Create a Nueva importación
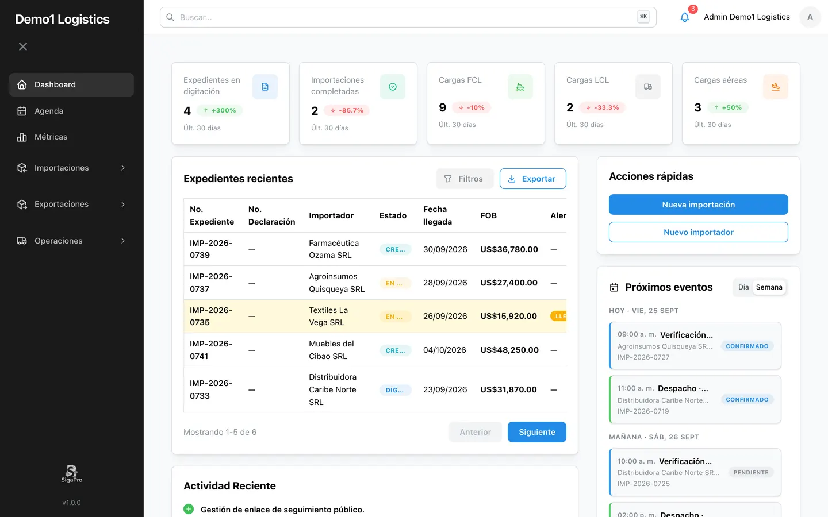This screenshot has width=828, height=517. click(699, 205)
